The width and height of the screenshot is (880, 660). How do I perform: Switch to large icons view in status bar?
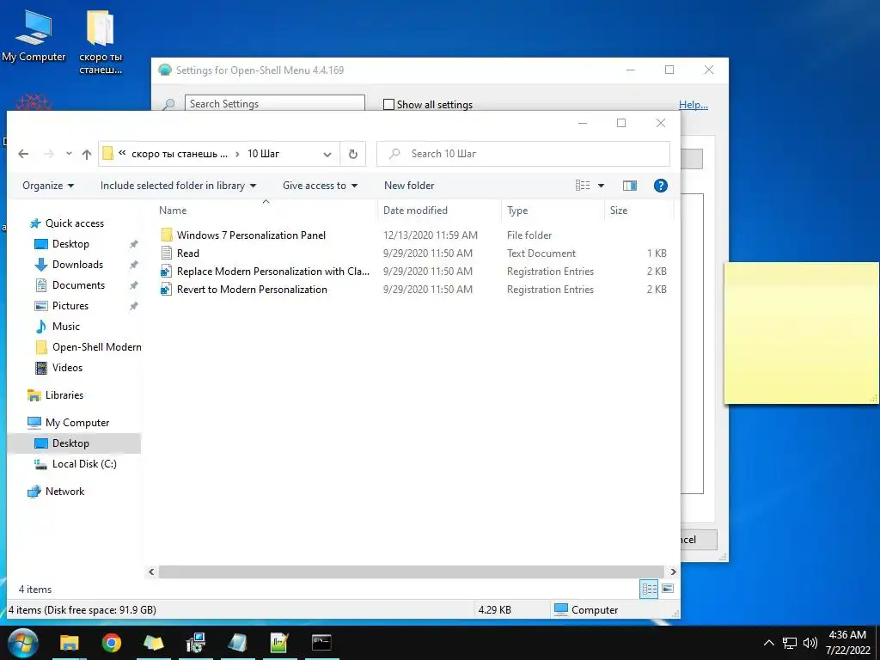(668, 589)
